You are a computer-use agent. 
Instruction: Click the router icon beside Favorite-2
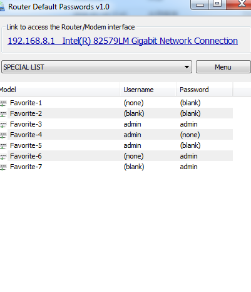click(3, 113)
